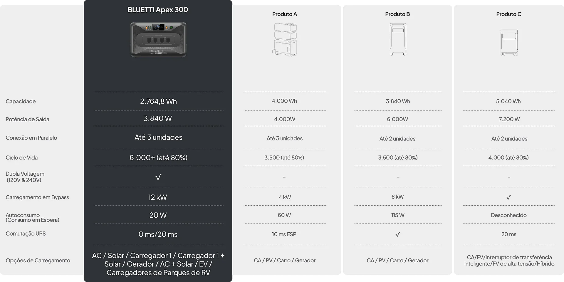
Task: Click the Potência de Saída row label
Action: 27,119
